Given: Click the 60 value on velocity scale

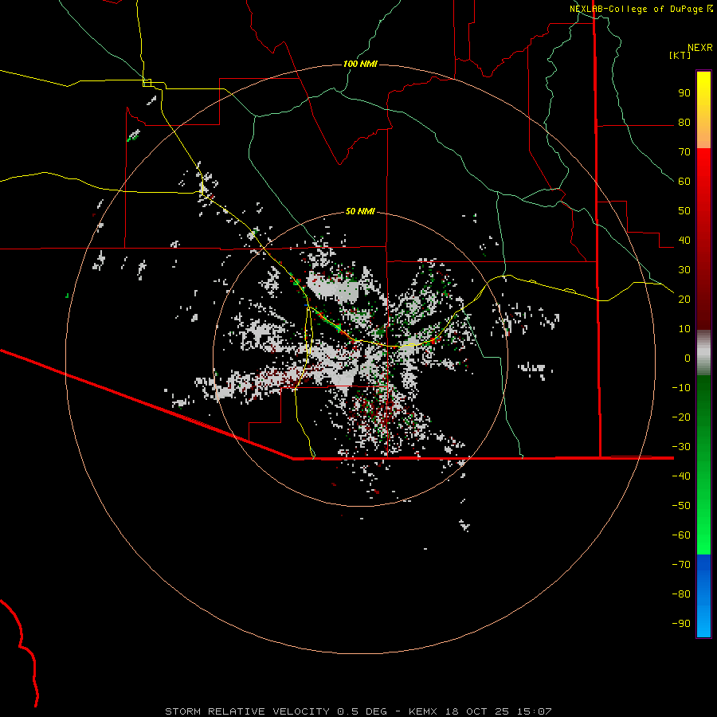Looking at the screenshot, I should [x=684, y=182].
